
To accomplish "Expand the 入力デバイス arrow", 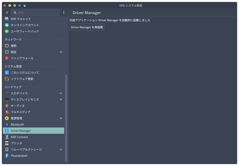I will point(61,93).
